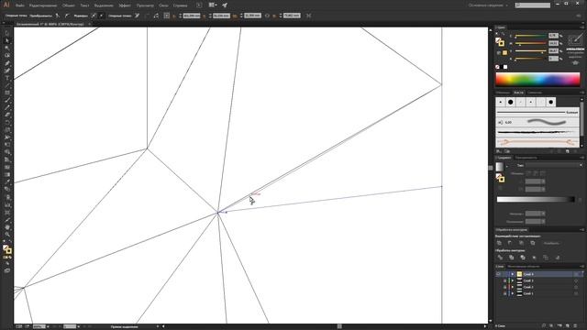This screenshot has width=587, height=330.
Task: Switch to the Прозрачность tab
Action: point(526,158)
